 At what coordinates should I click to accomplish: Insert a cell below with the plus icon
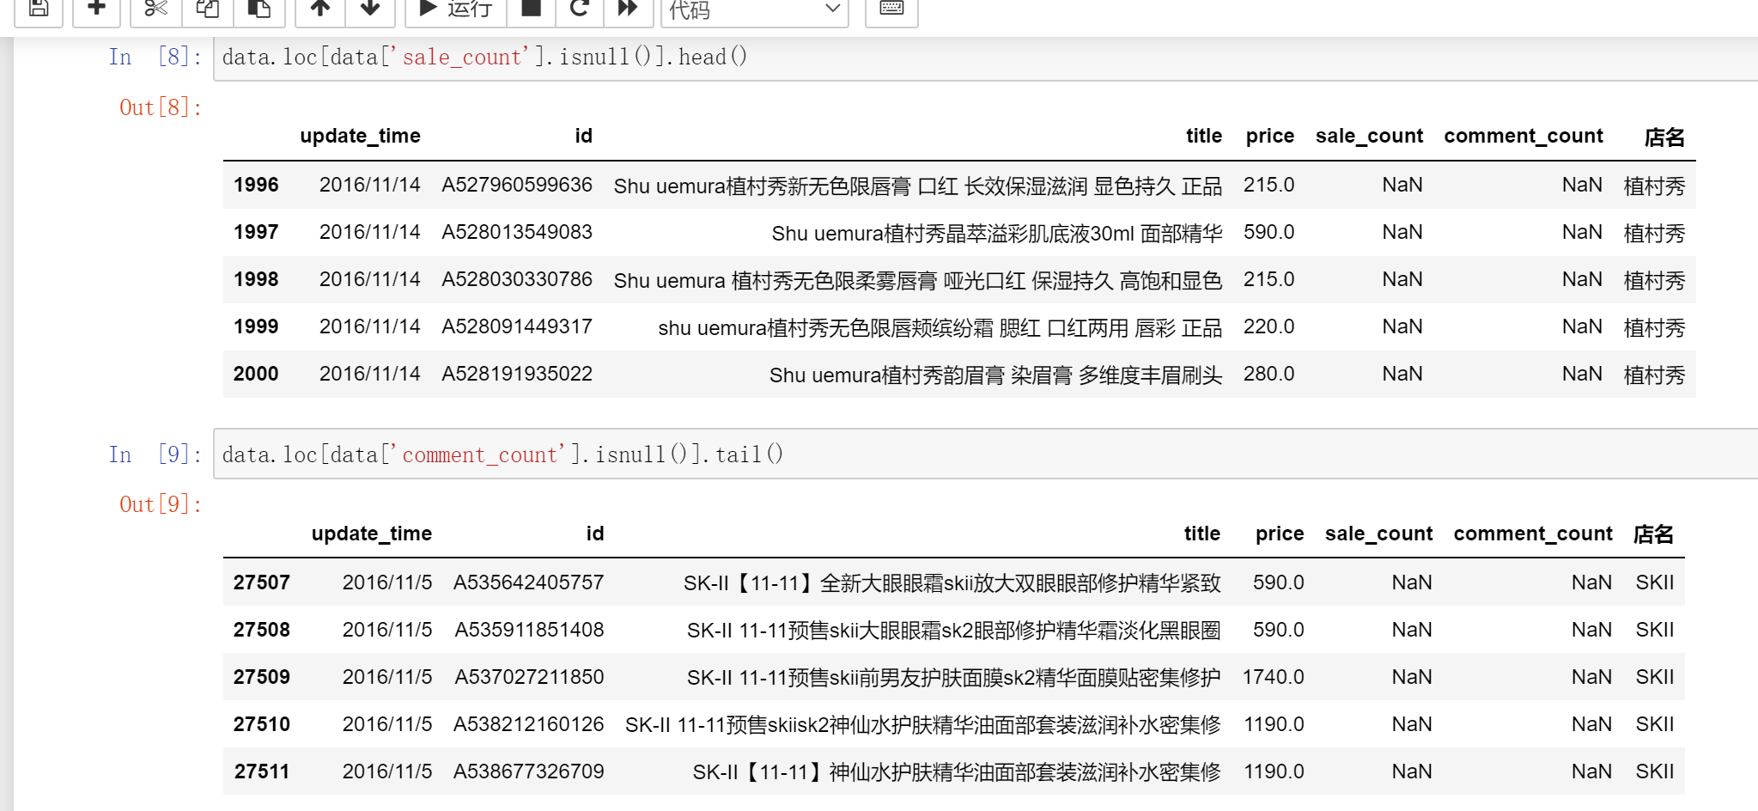point(96,10)
